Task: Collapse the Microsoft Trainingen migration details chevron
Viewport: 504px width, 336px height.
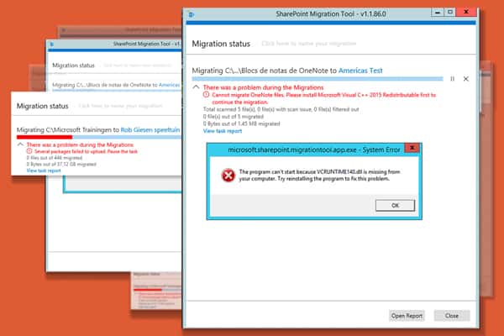Action: click(x=20, y=144)
